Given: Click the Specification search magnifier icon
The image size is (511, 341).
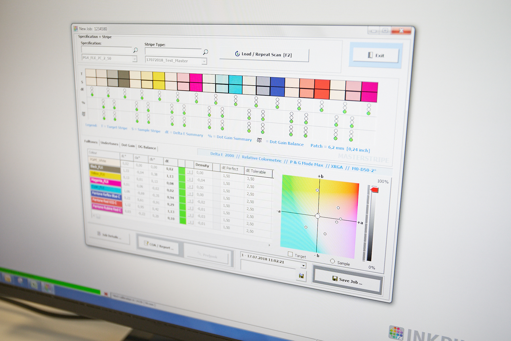Looking at the screenshot, I should pyautogui.click(x=135, y=50).
